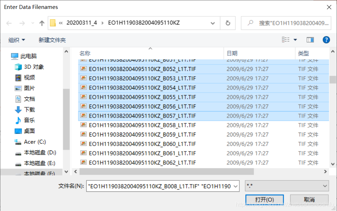
Task: Open the 组织 menu
Action: click(x=16, y=40)
